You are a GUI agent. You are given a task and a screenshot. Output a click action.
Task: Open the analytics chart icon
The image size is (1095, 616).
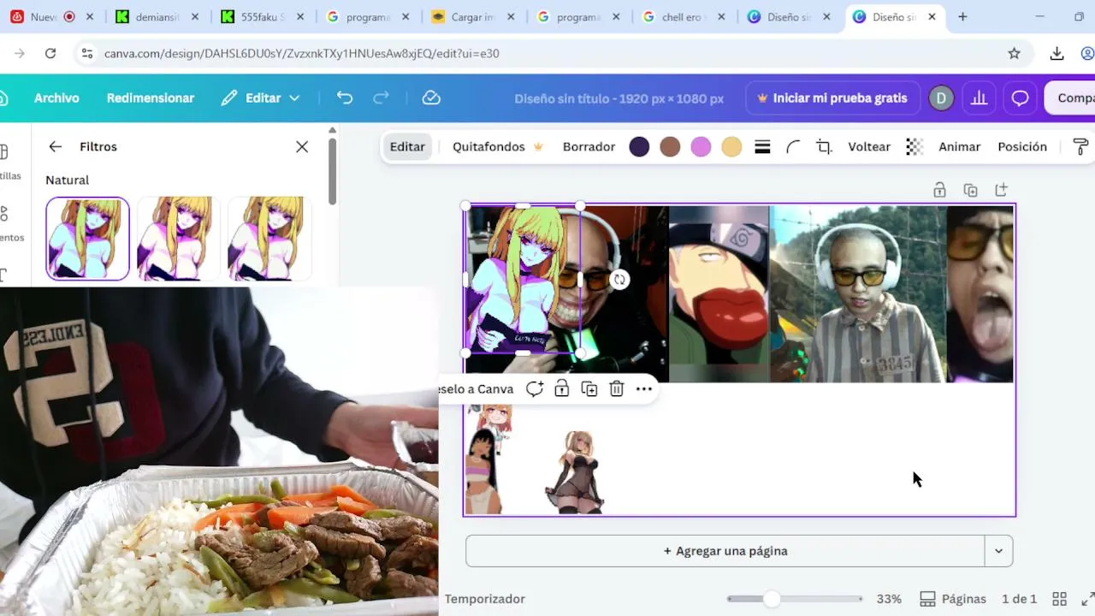tap(980, 98)
